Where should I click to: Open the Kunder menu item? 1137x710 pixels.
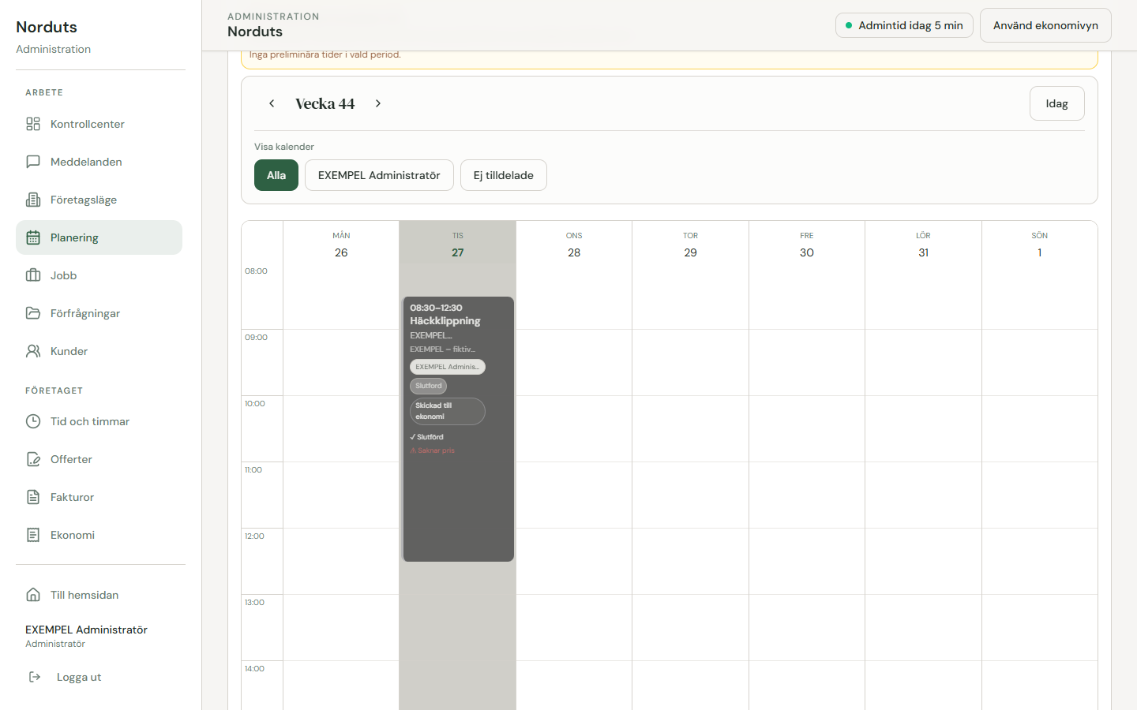pos(99,351)
